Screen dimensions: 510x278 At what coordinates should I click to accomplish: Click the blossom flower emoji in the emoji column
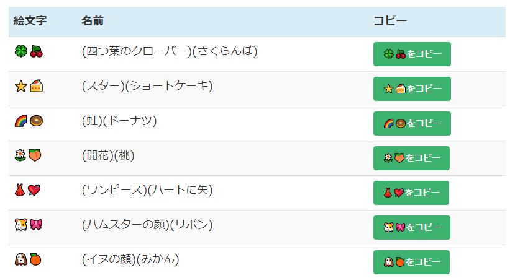[x=20, y=155]
